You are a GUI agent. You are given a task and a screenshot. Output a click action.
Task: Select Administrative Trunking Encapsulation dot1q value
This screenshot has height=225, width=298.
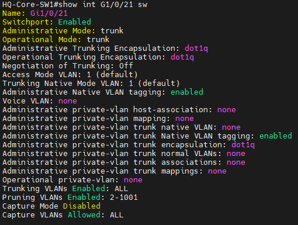tap(196, 49)
